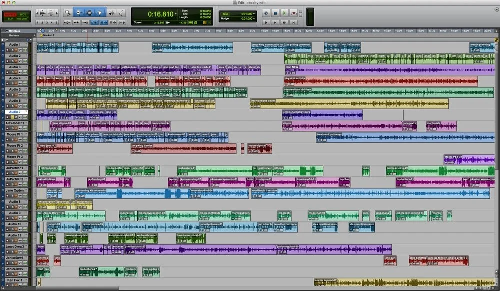Viewport: 500px width, 291px height.
Task: Toggle Insertion Follows Playback button
Action: [122, 22]
